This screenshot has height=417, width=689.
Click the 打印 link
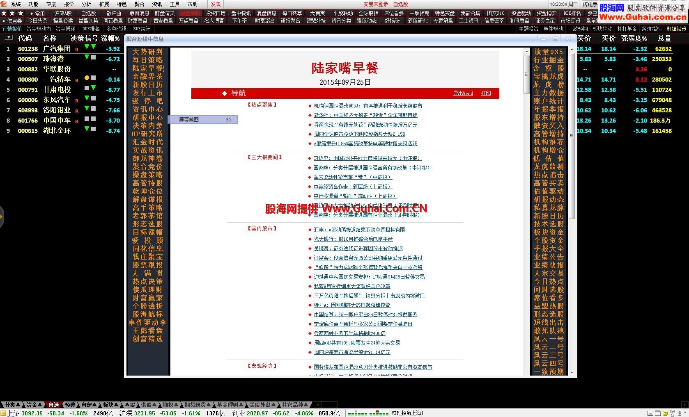pyautogui.click(x=486, y=93)
